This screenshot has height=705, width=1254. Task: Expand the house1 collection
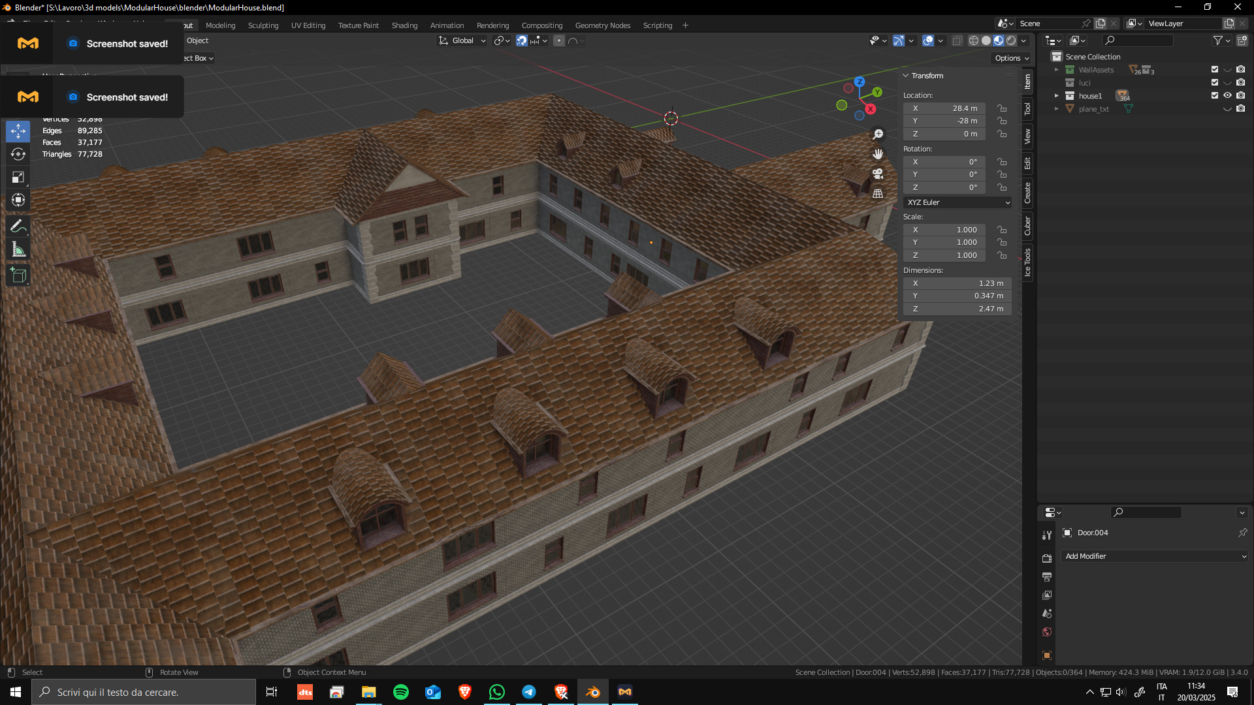tap(1056, 96)
